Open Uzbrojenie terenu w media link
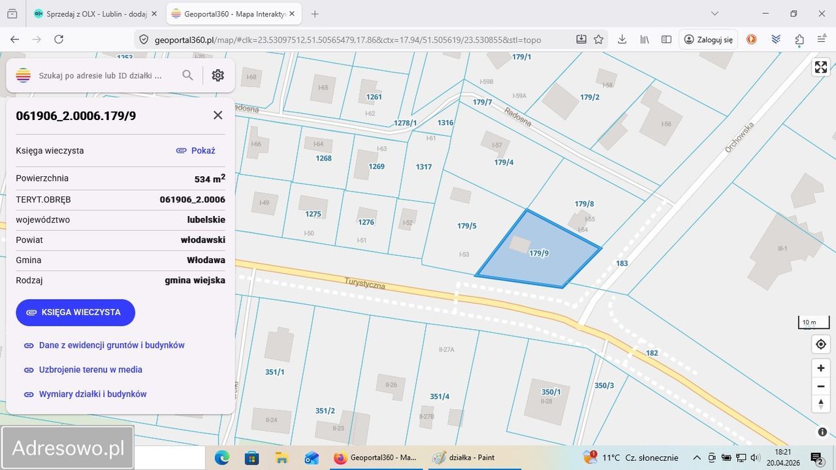836x470 pixels. [x=90, y=369]
